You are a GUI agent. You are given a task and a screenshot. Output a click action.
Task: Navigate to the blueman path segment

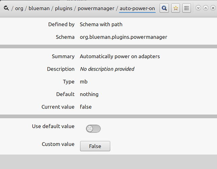pyautogui.click(x=39, y=8)
